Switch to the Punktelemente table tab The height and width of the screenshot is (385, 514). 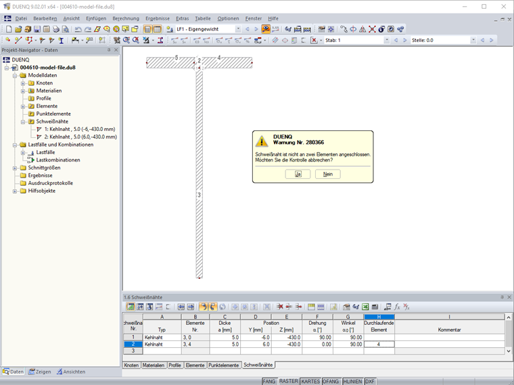[x=224, y=365]
